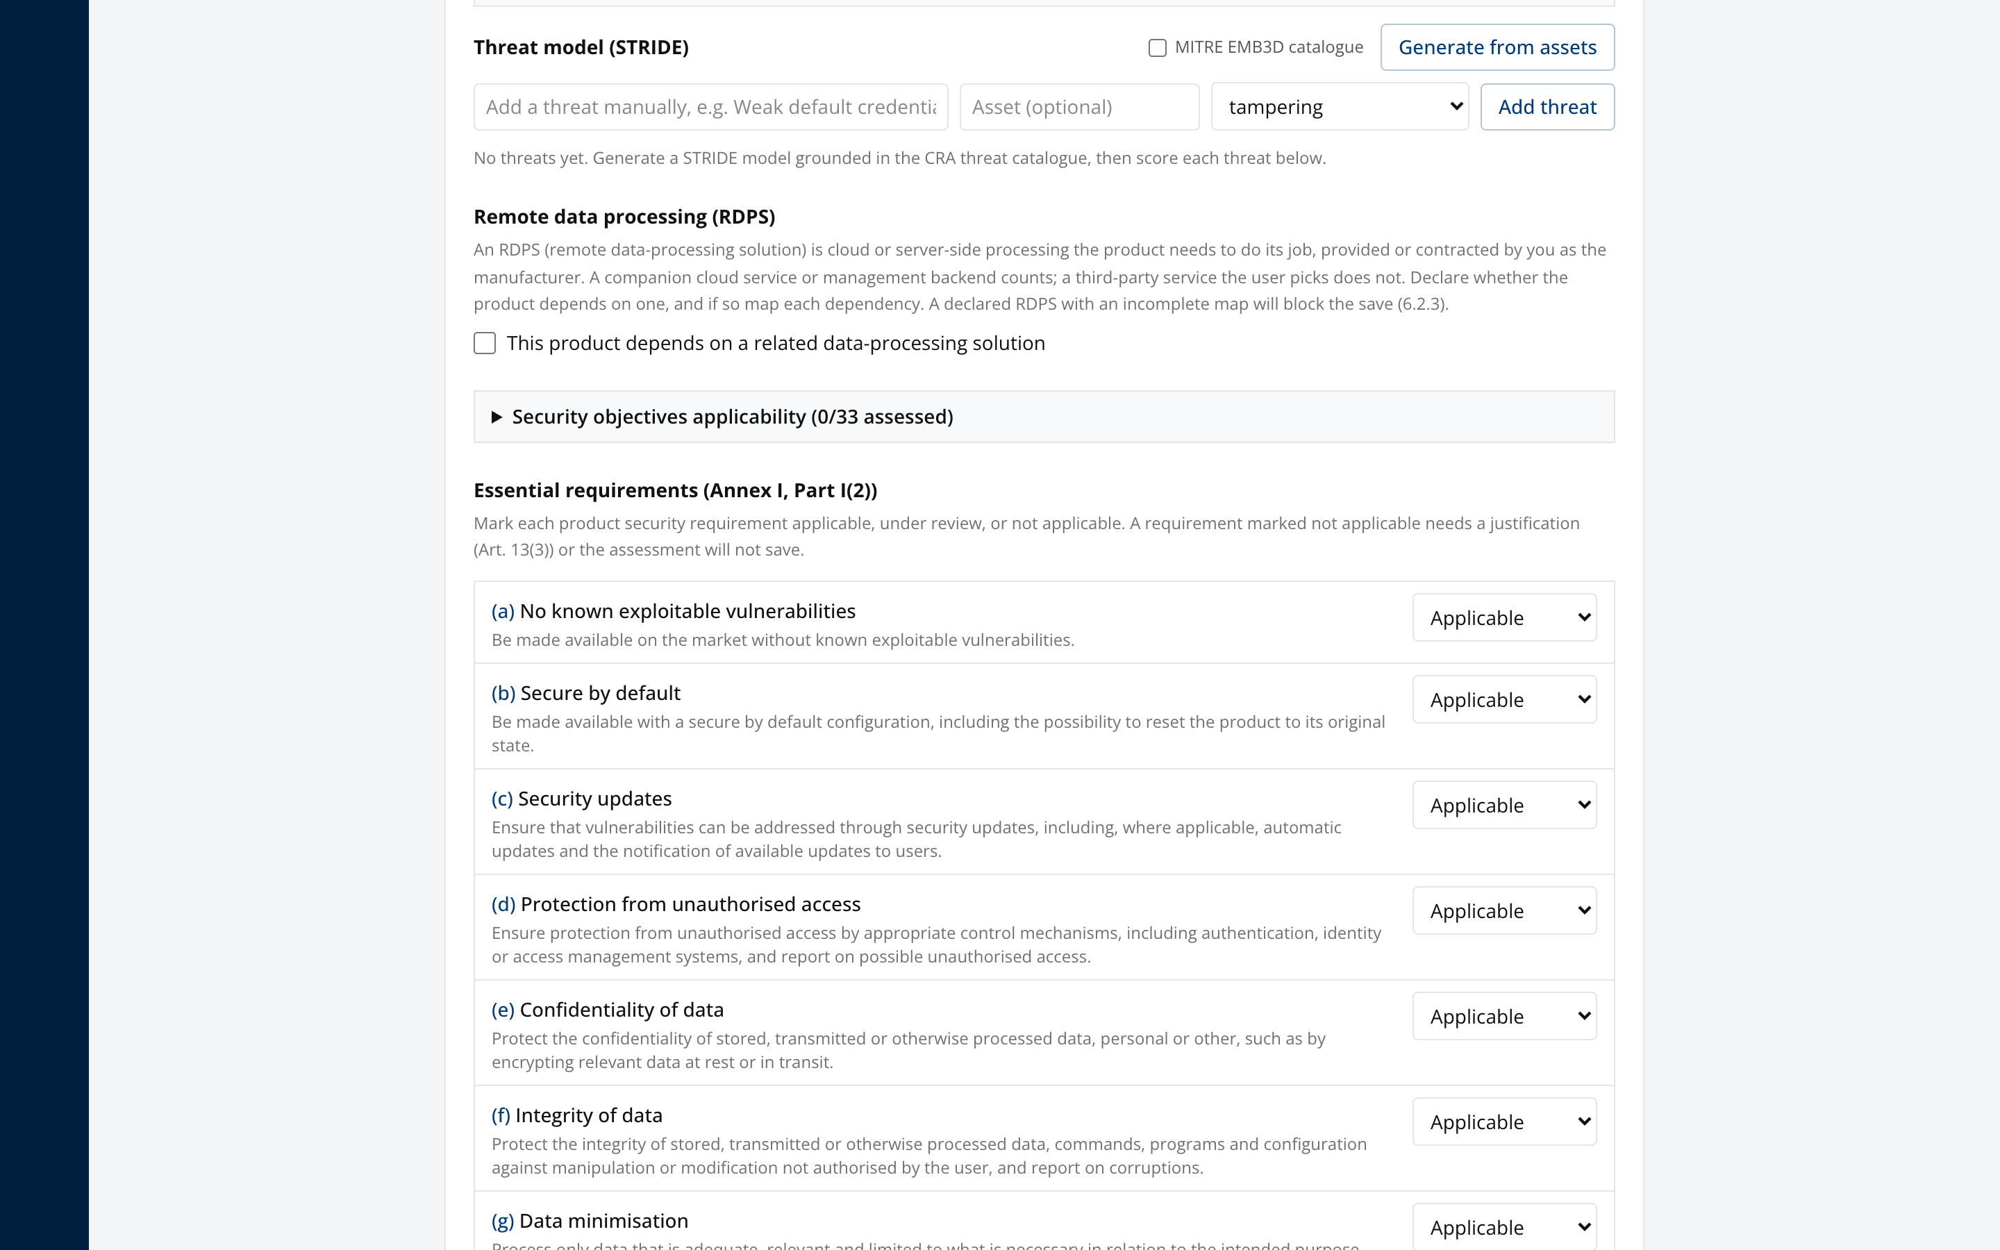Click the Add threat button

click(1547, 107)
